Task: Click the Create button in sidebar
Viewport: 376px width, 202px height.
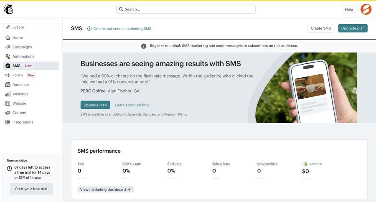Action: click(31, 27)
